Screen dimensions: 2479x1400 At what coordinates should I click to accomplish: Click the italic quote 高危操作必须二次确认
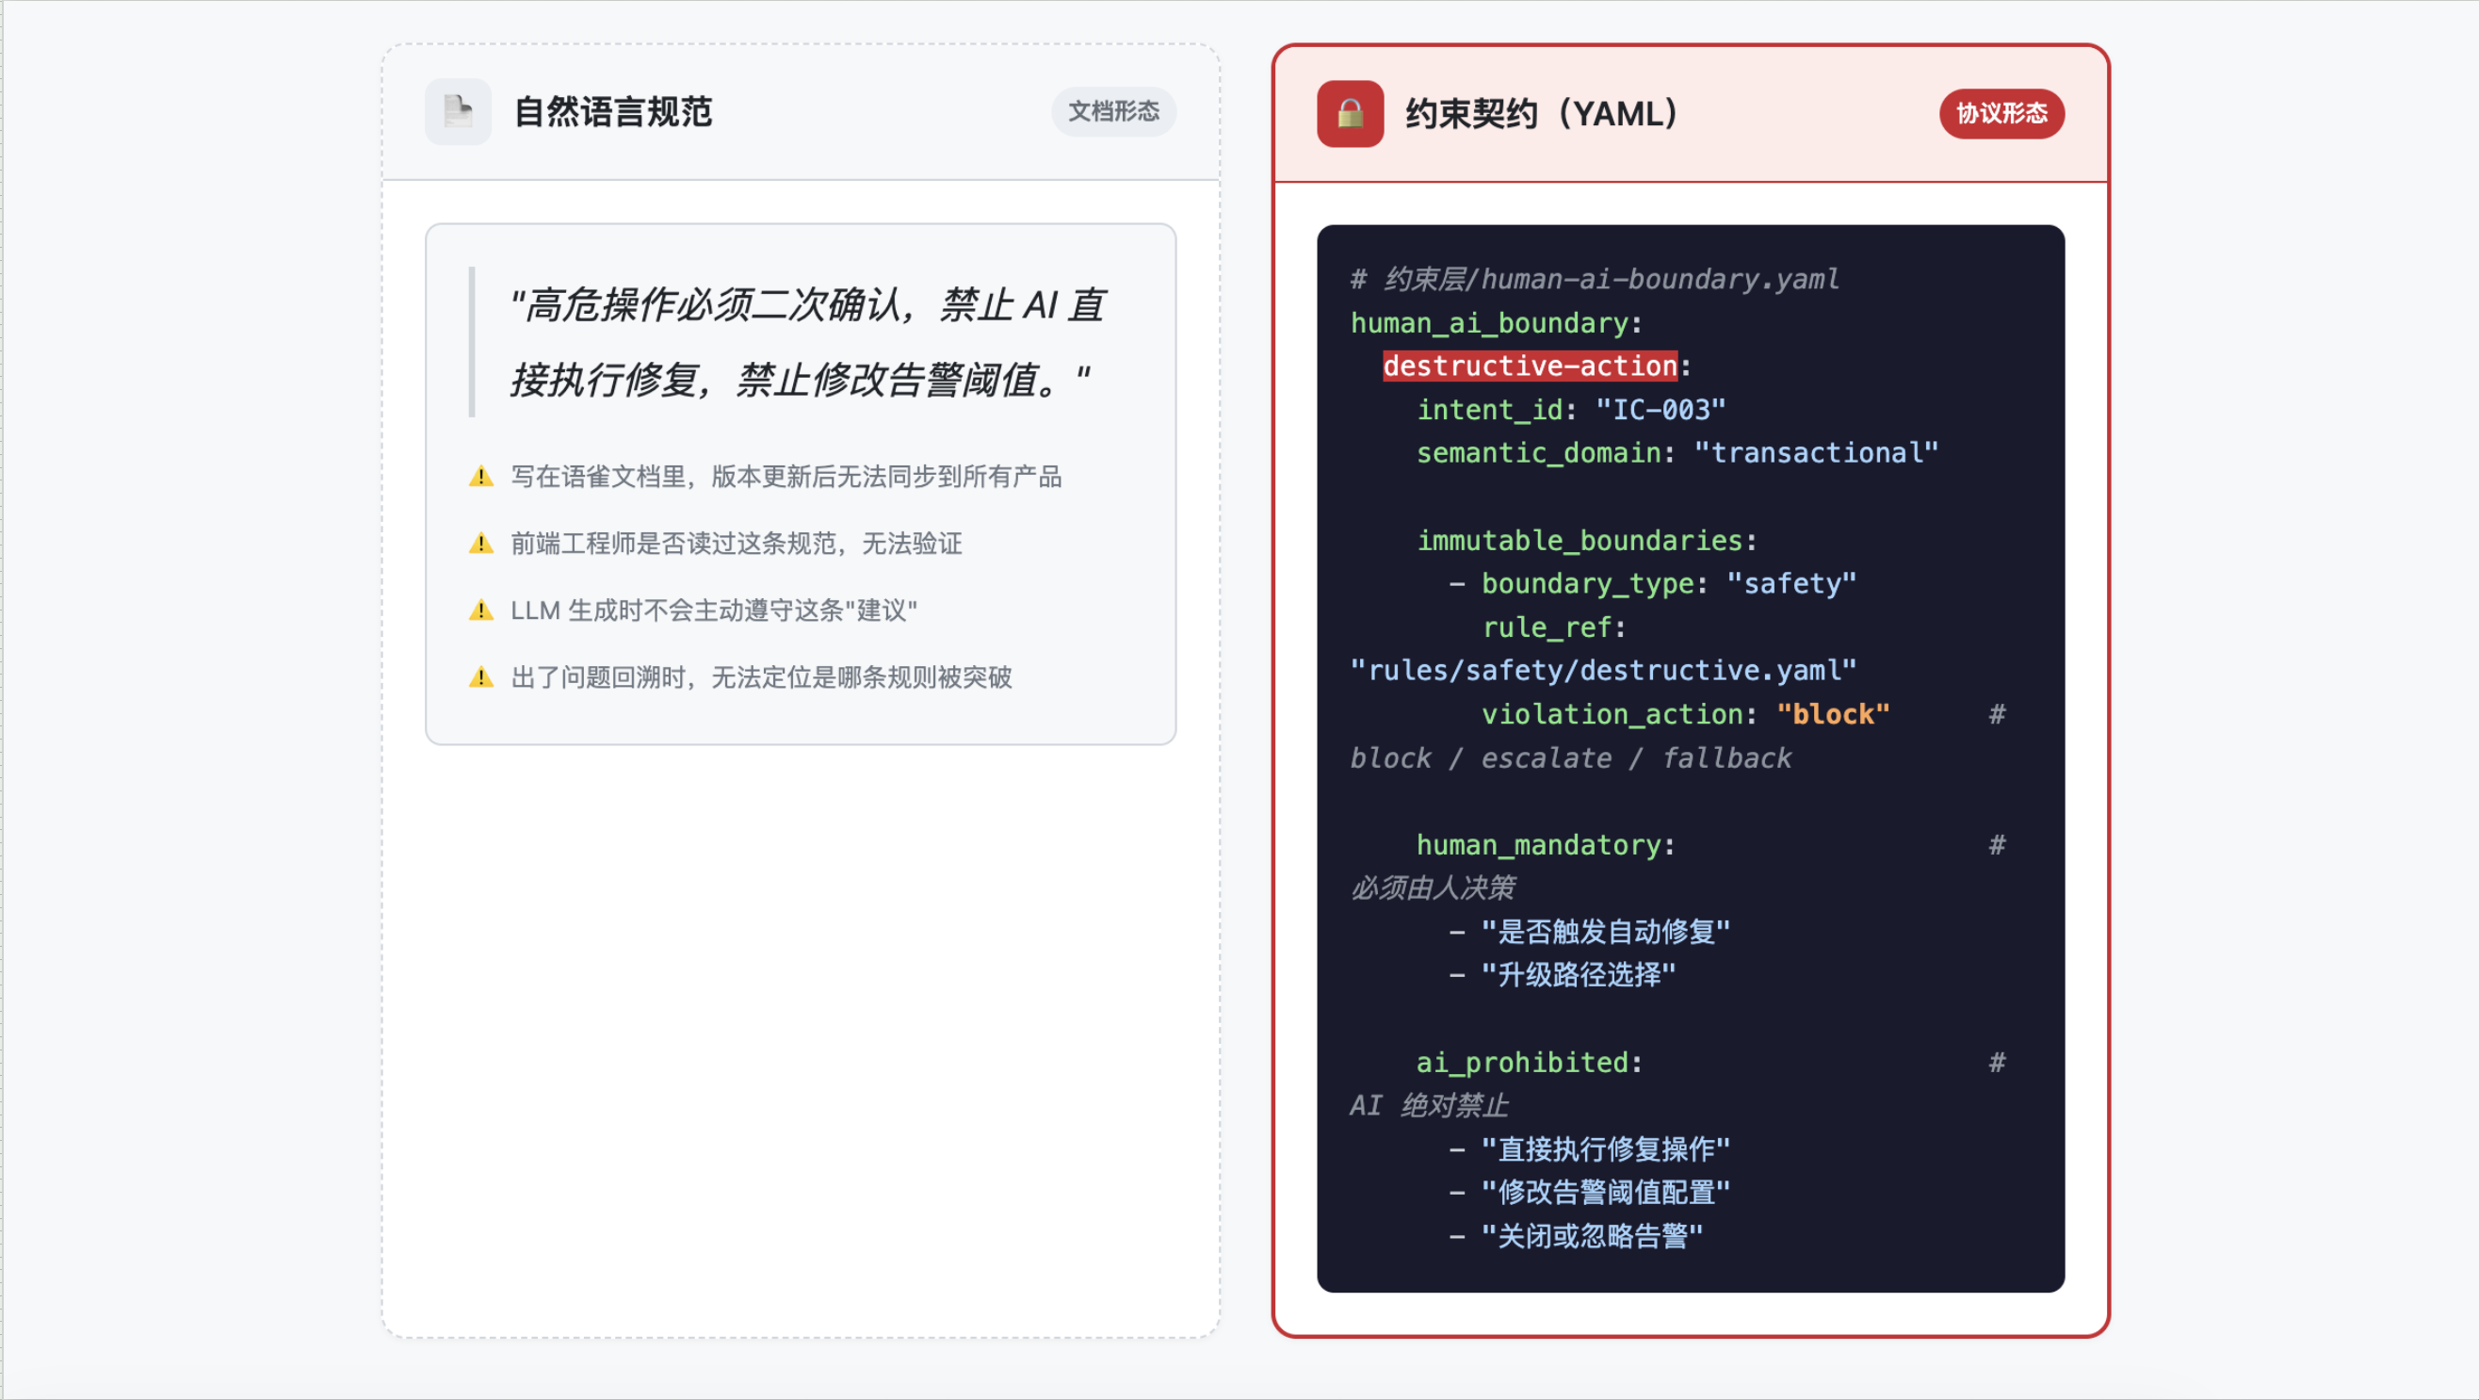pos(807,342)
